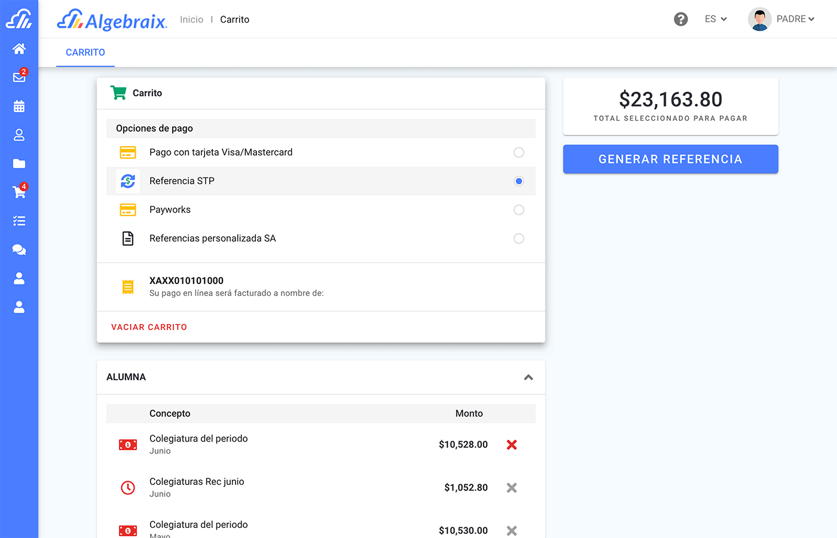Click VACIAR CARRITO to empty the cart
The width and height of the screenshot is (837, 538).
(149, 327)
